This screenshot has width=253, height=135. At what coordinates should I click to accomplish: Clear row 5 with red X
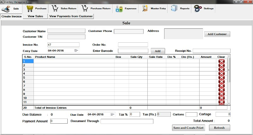pyautogui.click(x=221, y=77)
